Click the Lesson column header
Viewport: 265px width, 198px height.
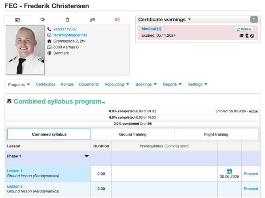tap(47, 146)
